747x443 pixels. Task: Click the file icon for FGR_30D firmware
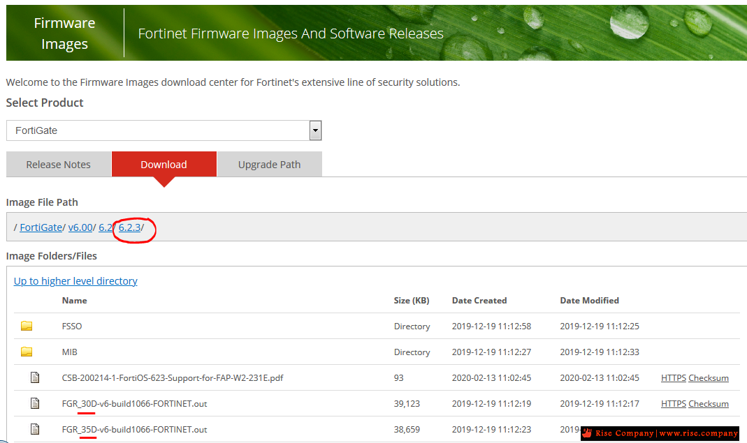[x=35, y=403]
